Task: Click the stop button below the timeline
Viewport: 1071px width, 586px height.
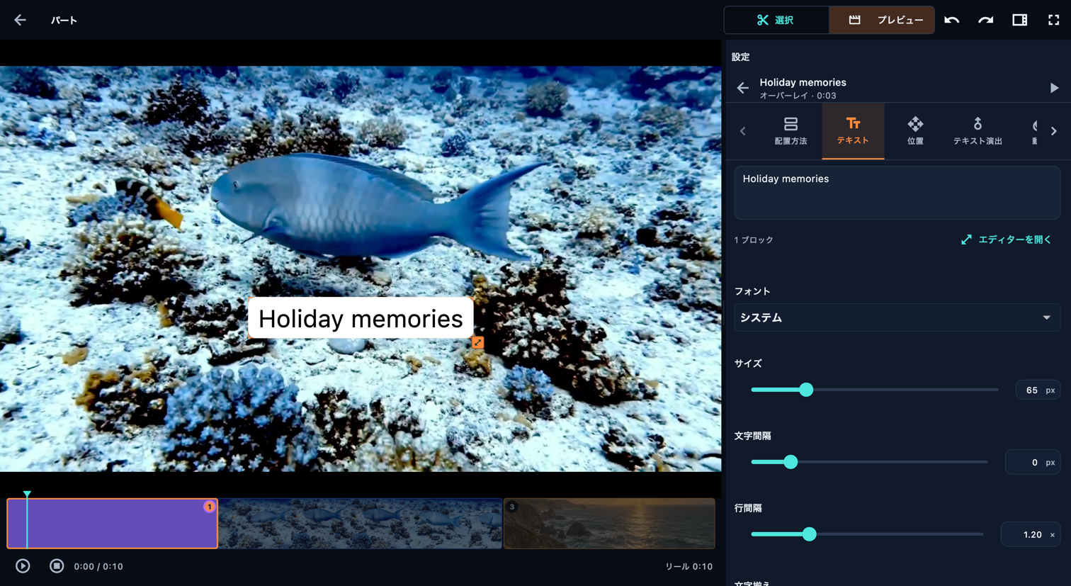Action: point(57,566)
